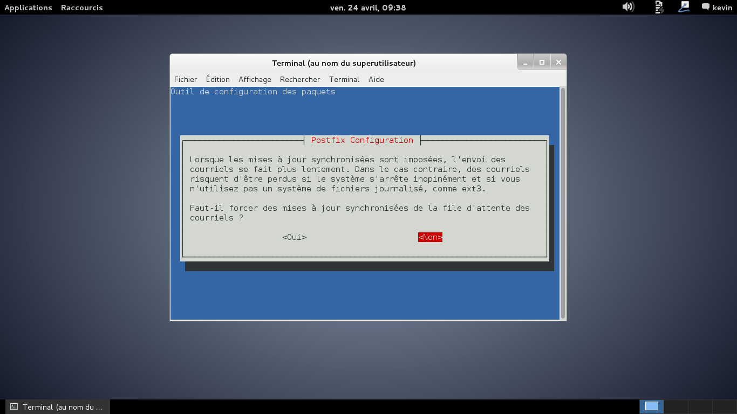737x414 pixels.
Task: Select the highlighted <Non> answer
Action: [430, 237]
